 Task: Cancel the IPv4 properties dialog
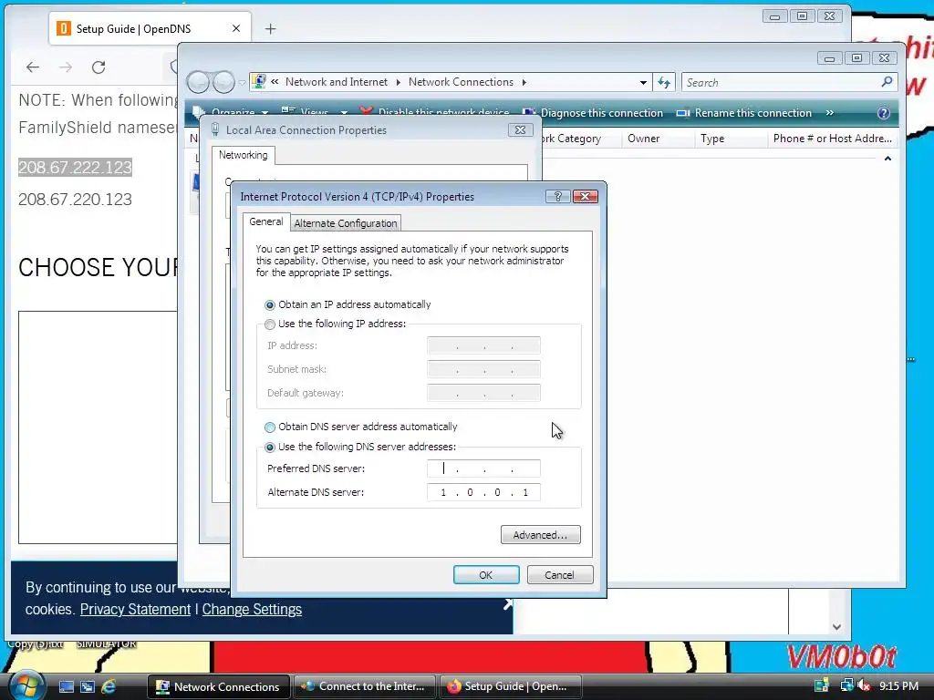click(559, 575)
